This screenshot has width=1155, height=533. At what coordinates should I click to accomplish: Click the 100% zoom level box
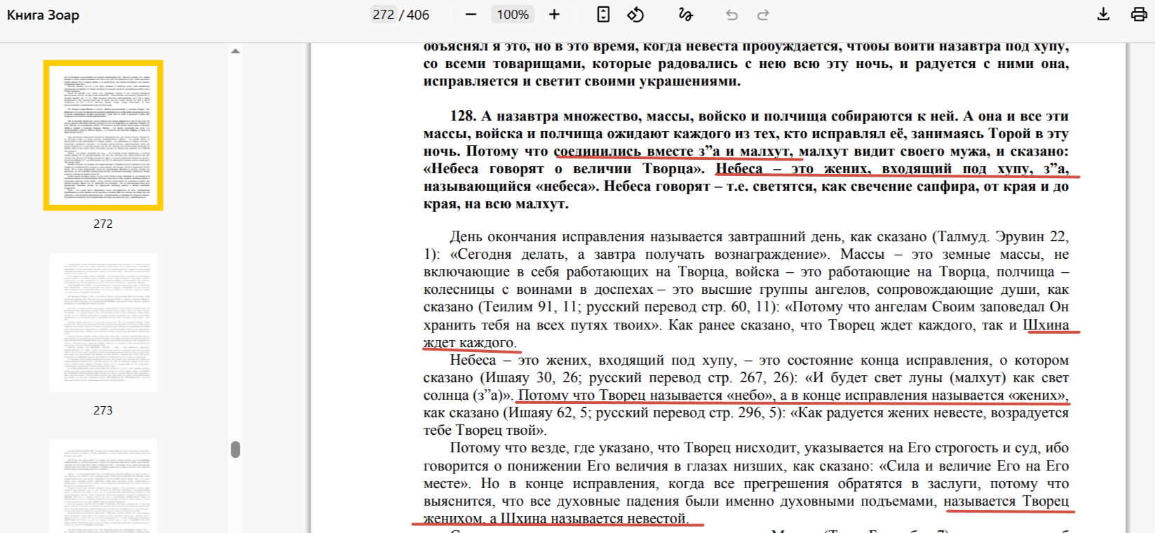click(513, 15)
